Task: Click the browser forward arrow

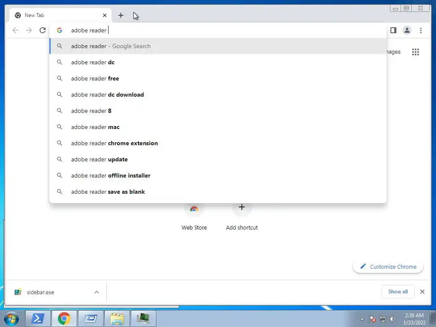Action: pos(29,30)
